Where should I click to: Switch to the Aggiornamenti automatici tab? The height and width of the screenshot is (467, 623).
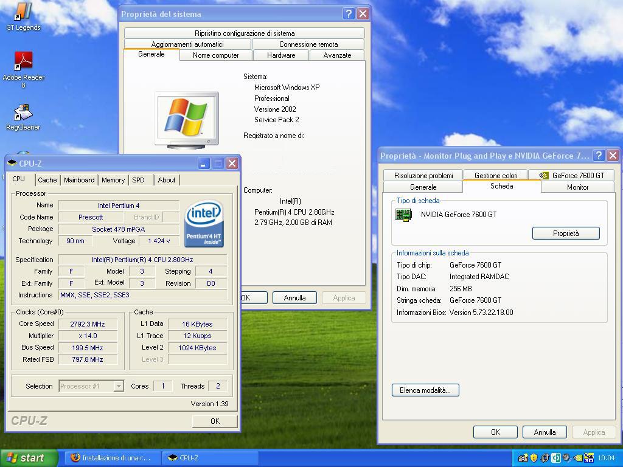click(187, 44)
